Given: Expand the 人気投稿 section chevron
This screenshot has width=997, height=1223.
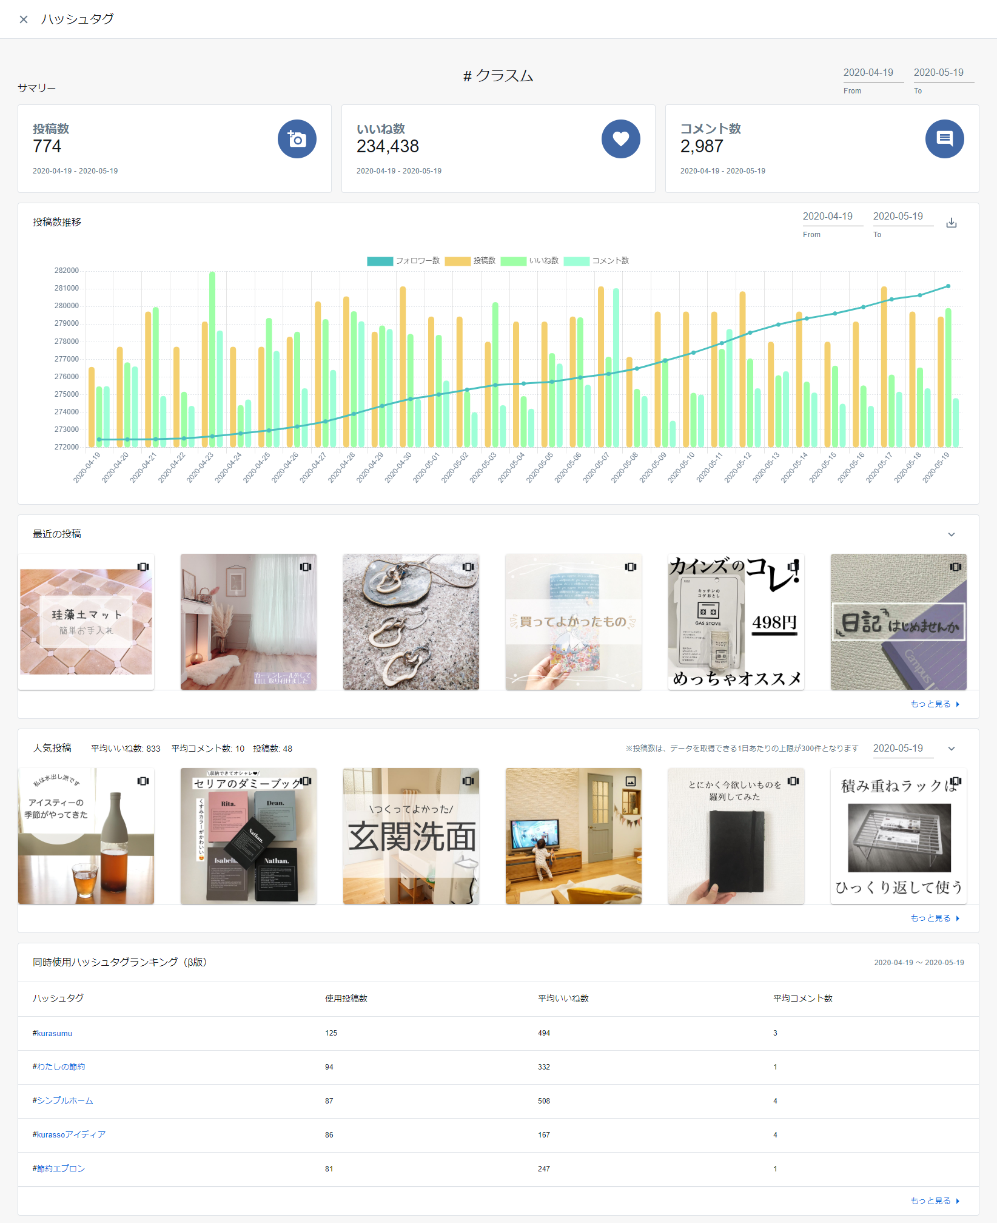Looking at the screenshot, I should click(951, 749).
